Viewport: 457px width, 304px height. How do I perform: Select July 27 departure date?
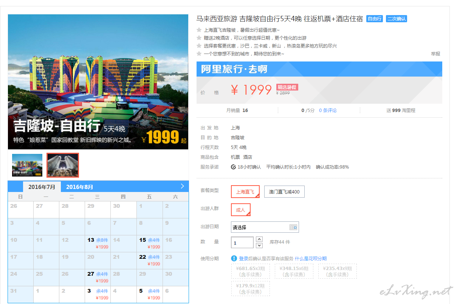98,277
